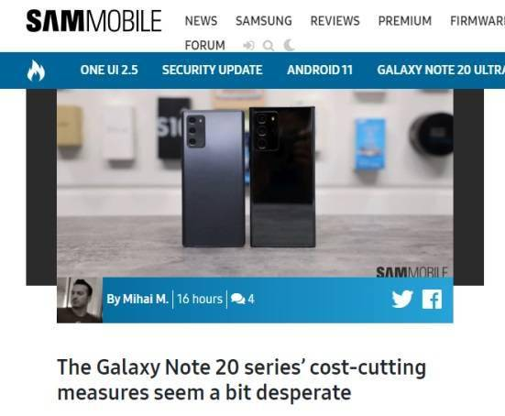
Task: Visit the Forum link
Action: [x=204, y=46]
